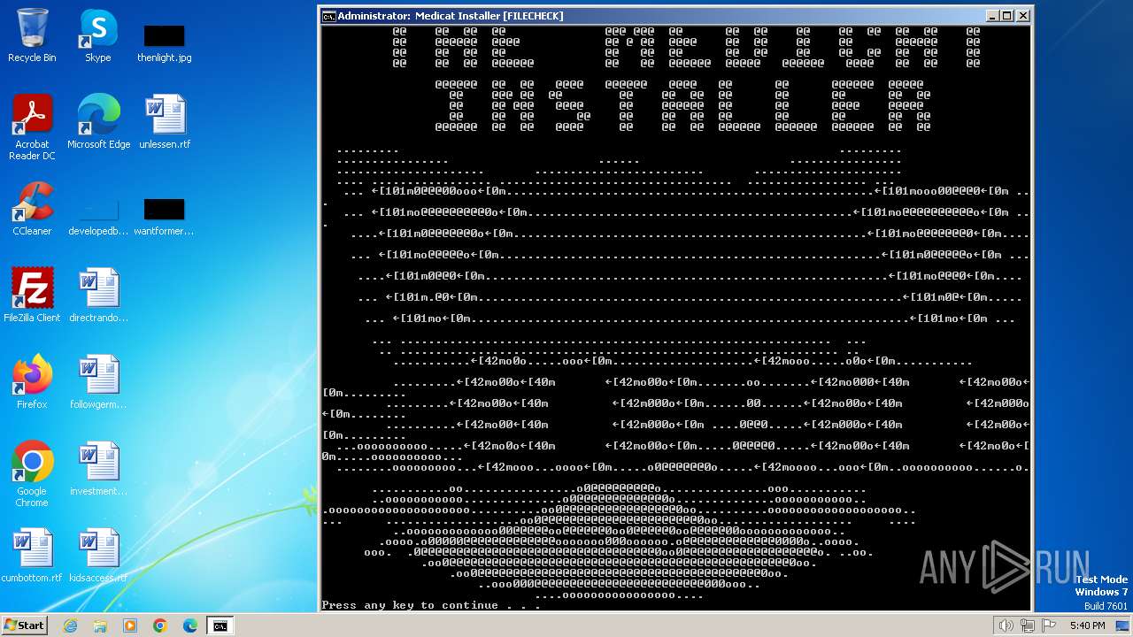Launch Google Chrome desktop shortcut
This screenshot has width=1133, height=637.
[32, 474]
